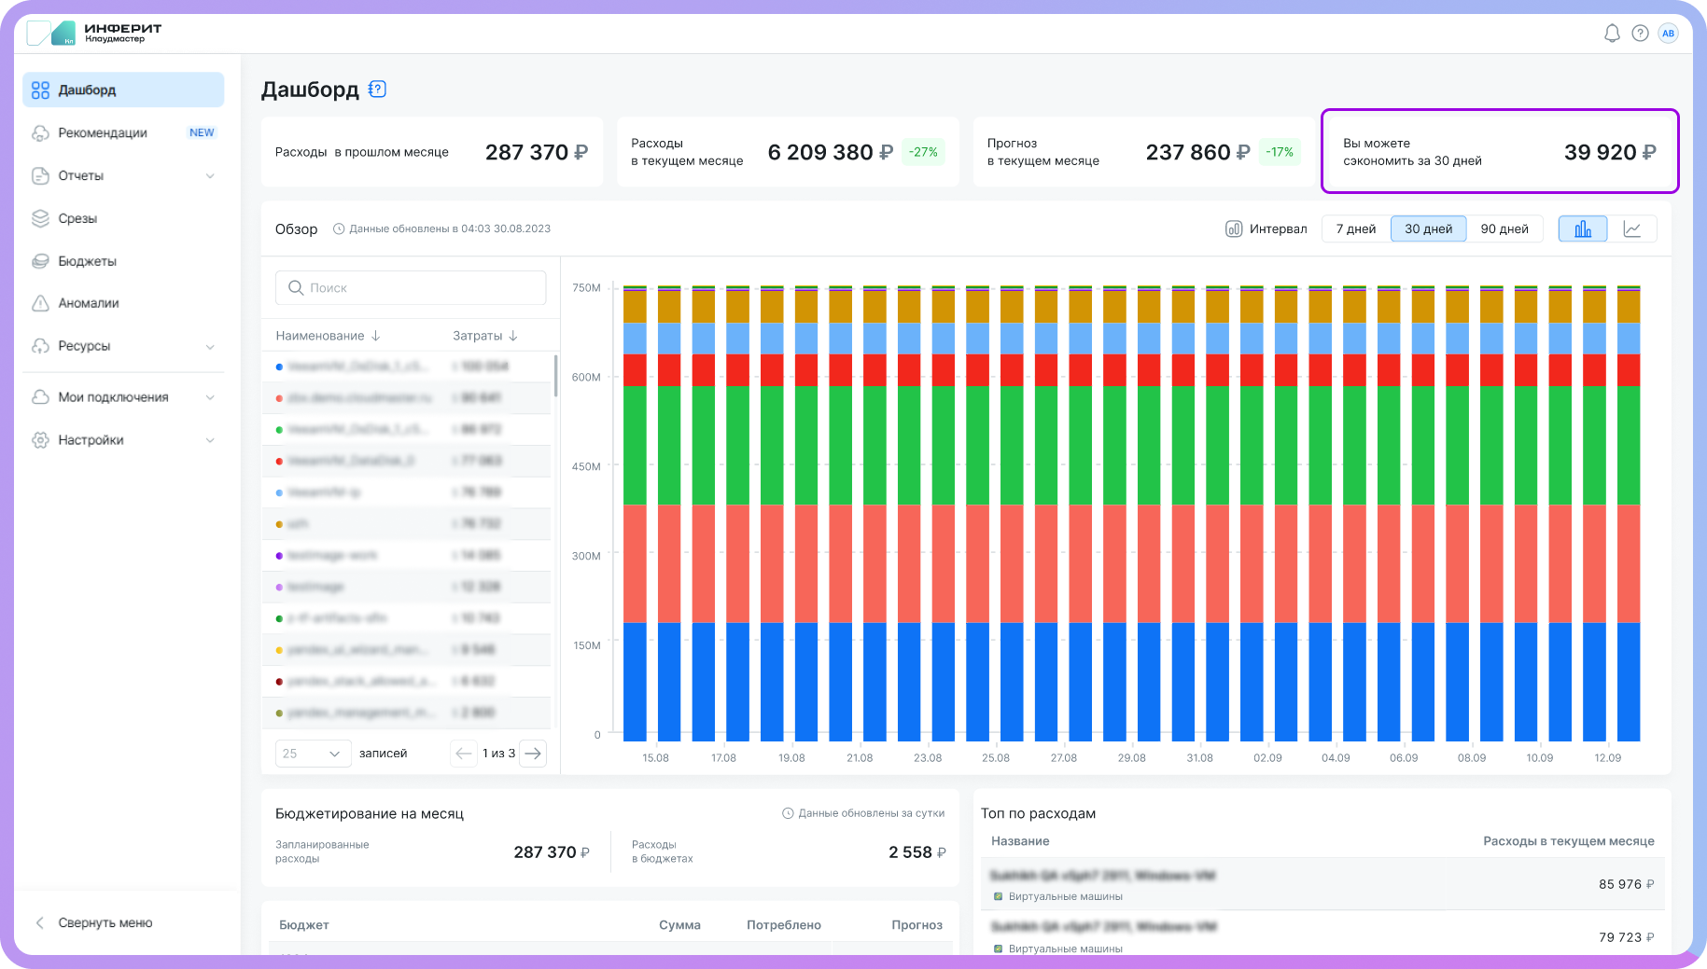Viewport: 1707px width, 969px height.
Task: Click the red segment of the 15.08 bar
Action: (636, 370)
